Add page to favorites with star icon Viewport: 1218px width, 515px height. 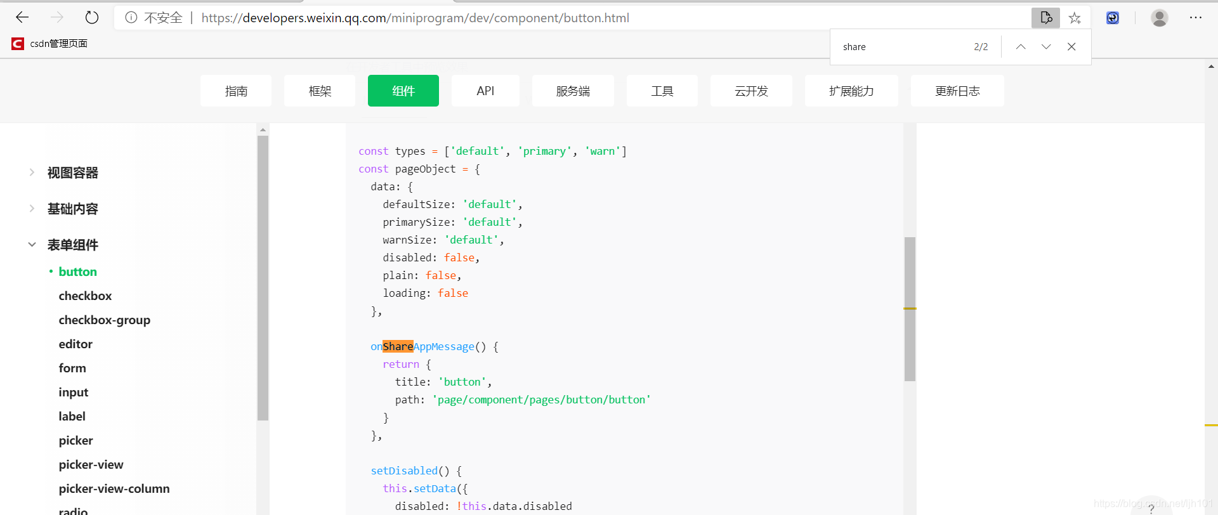(x=1075, y=18)
